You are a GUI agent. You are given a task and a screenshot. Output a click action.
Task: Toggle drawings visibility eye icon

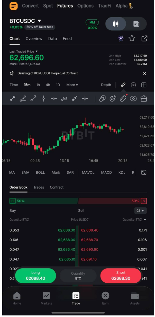[x=134, y=99]
